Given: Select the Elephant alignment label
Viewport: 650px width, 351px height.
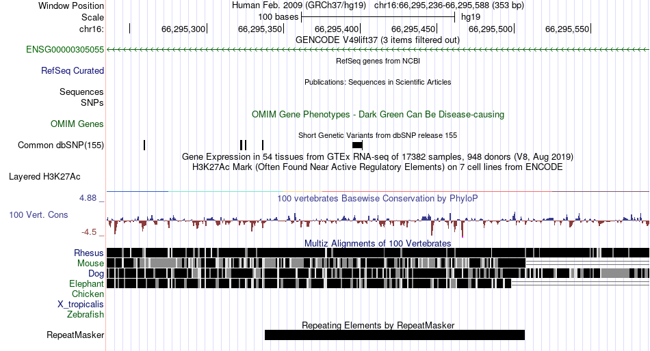Looking at the screenshot, I should (86, 284).
